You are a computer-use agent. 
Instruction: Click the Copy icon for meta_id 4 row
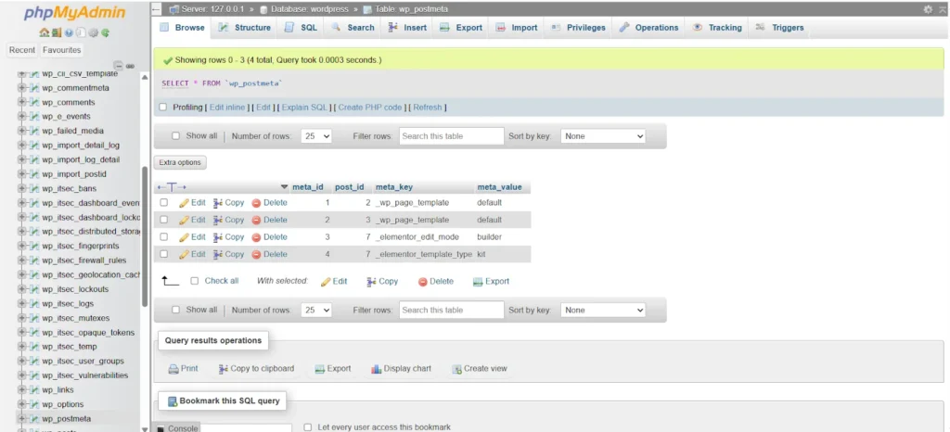218,254
